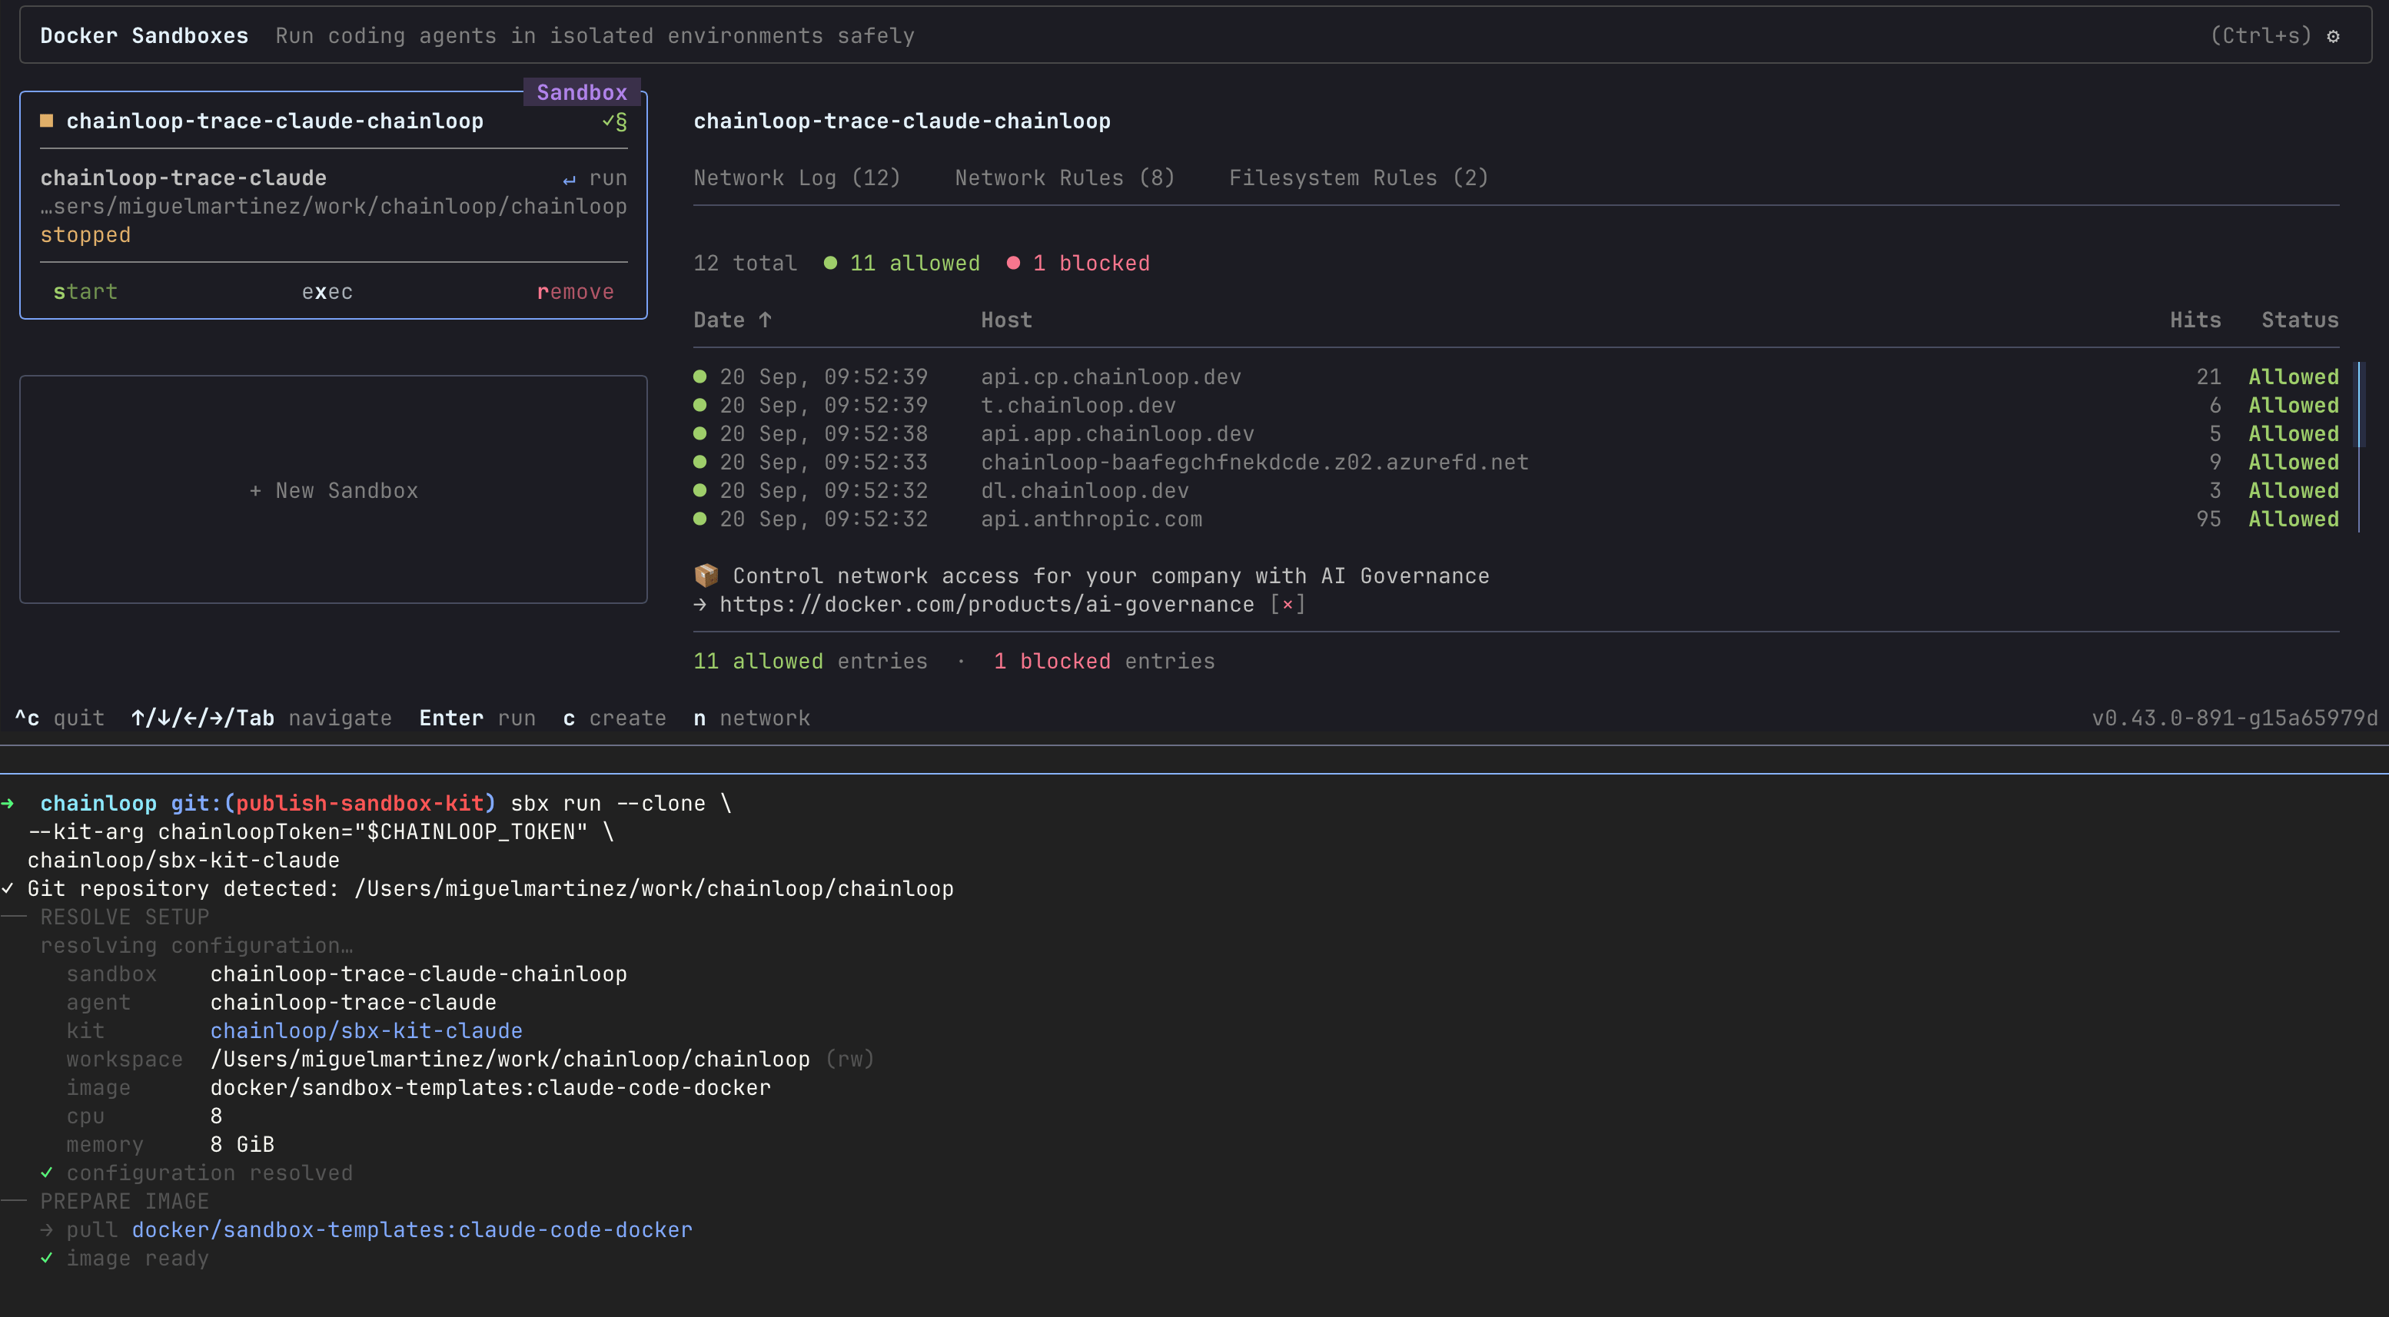Select the api.cp.chainloop.dev log row

[x=1517, y=377]
